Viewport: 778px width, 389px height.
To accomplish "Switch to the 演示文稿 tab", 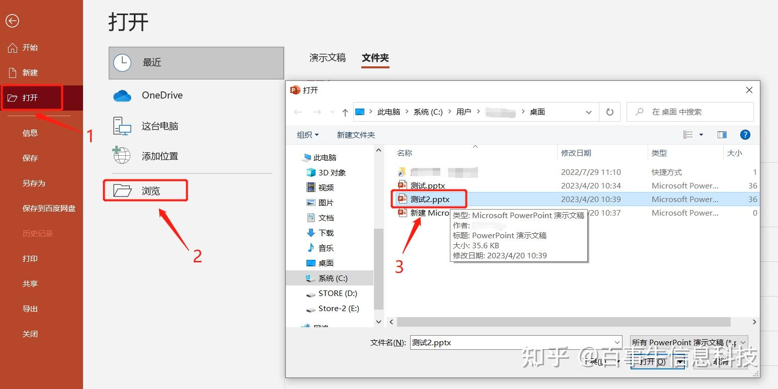I will pos(327,58).
